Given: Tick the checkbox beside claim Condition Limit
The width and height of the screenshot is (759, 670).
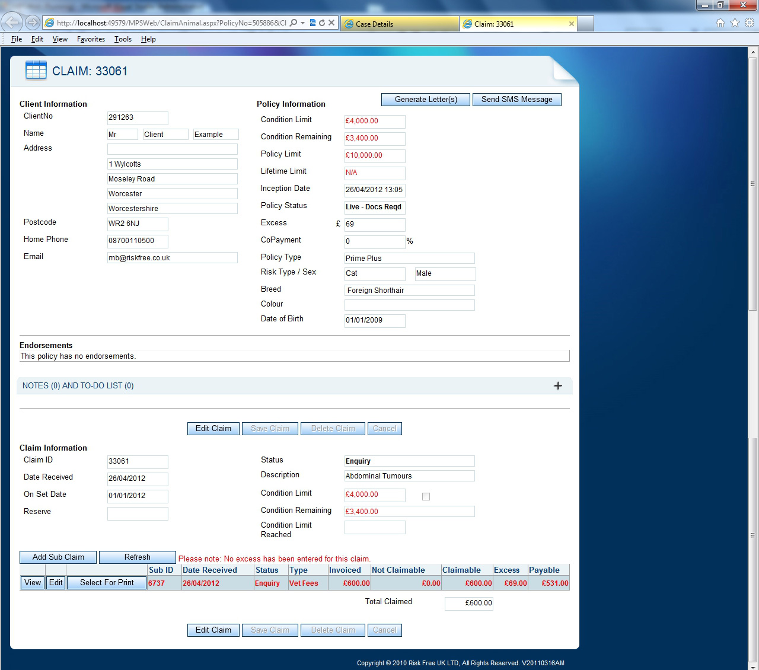Looking at the screenshot, I should pyautogui.click(x=426, y=496).
